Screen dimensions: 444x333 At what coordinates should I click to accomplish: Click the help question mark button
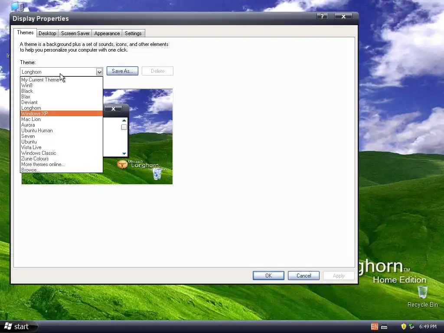pyautogui.click(x=322, y=16)
